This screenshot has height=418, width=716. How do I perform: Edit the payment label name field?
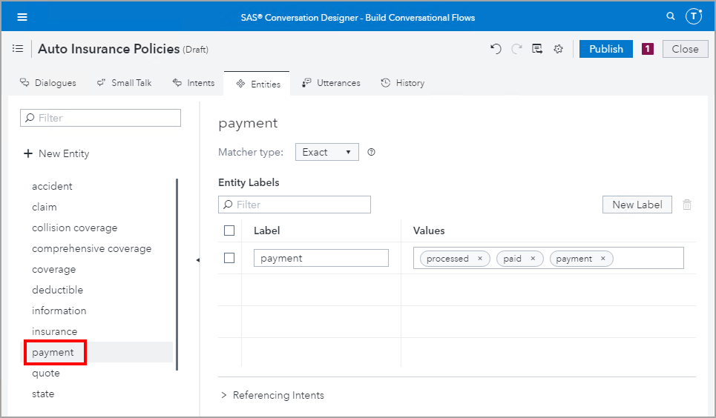(x=321, y=258)
